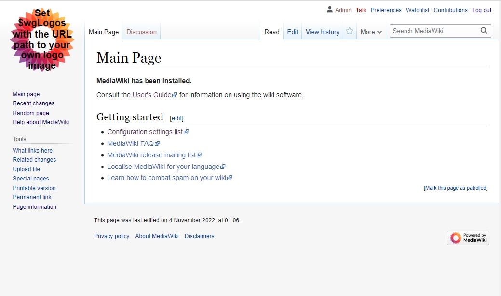
Task: Open the Special pages link
Action: coord(30,179)
